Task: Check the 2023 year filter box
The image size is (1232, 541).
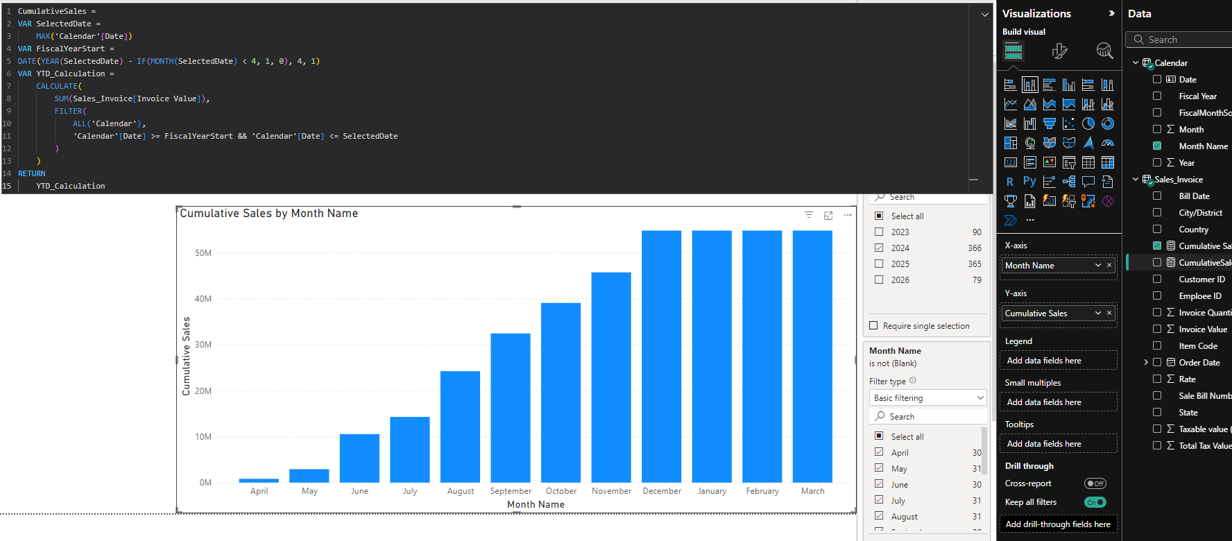Action: [879, 232]
